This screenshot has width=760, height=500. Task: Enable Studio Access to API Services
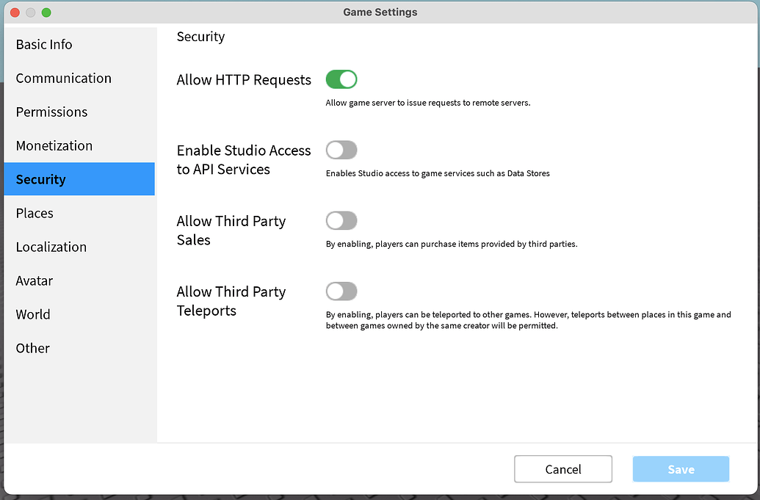point(341,150)
